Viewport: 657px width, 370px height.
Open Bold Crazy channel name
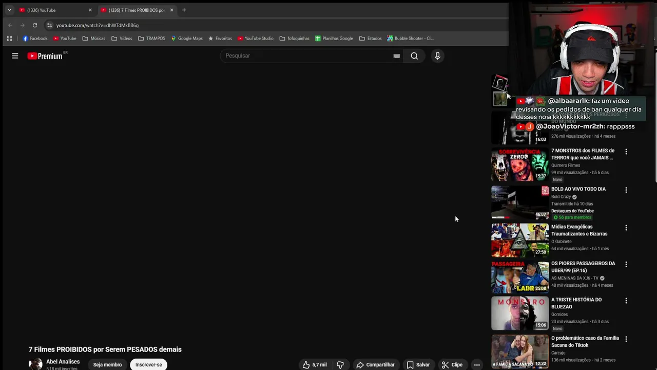[561, 197]
